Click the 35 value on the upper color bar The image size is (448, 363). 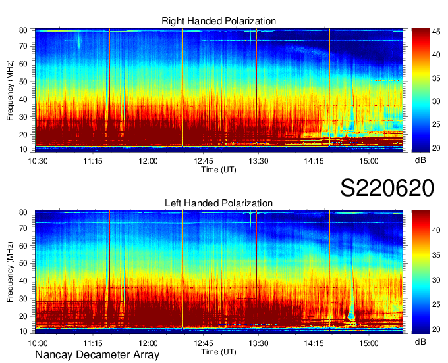[x=436, y=78]
